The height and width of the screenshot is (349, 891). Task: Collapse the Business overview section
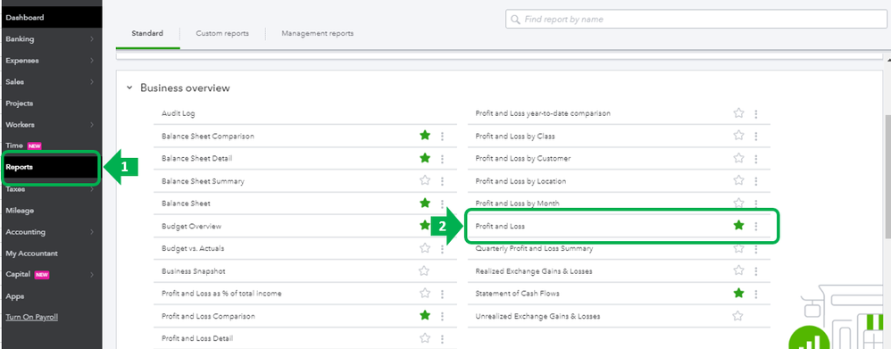click(x=129, y=88)
